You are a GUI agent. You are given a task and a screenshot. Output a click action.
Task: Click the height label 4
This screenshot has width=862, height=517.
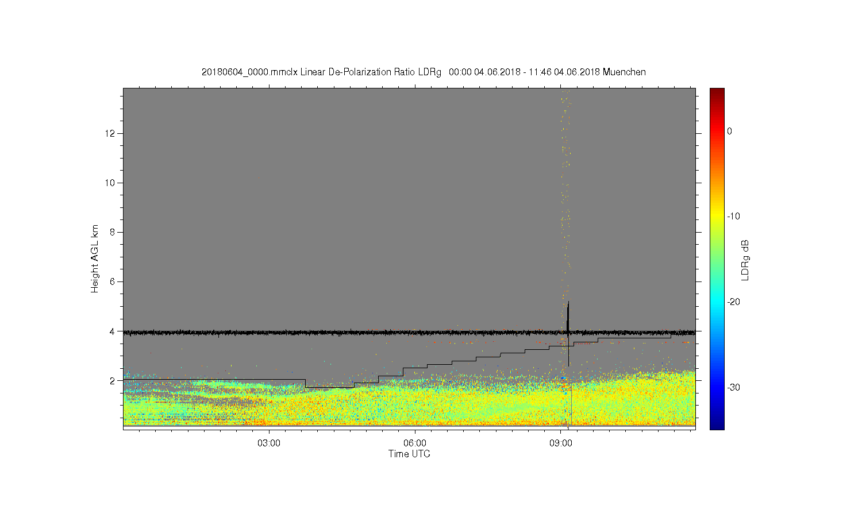click(x=113, y=331)
